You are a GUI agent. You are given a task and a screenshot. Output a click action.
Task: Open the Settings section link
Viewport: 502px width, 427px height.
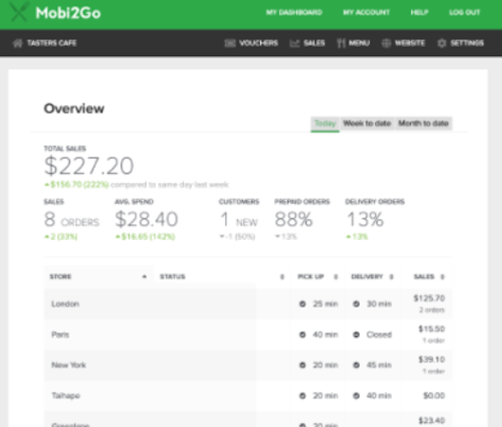(467, 43)
